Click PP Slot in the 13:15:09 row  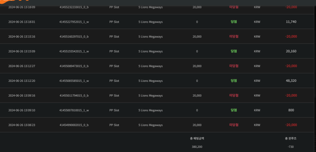(114, 51)
